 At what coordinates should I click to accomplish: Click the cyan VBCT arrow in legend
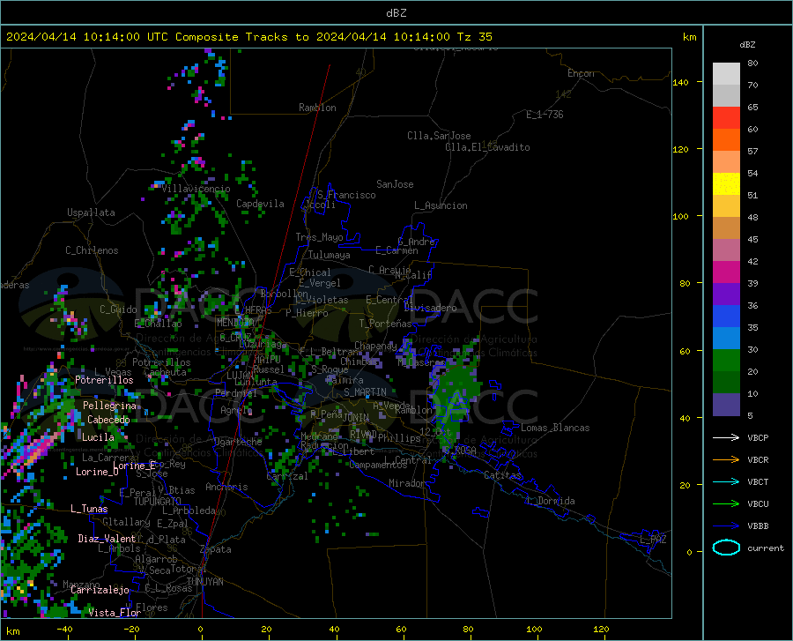tap(726, 481)
